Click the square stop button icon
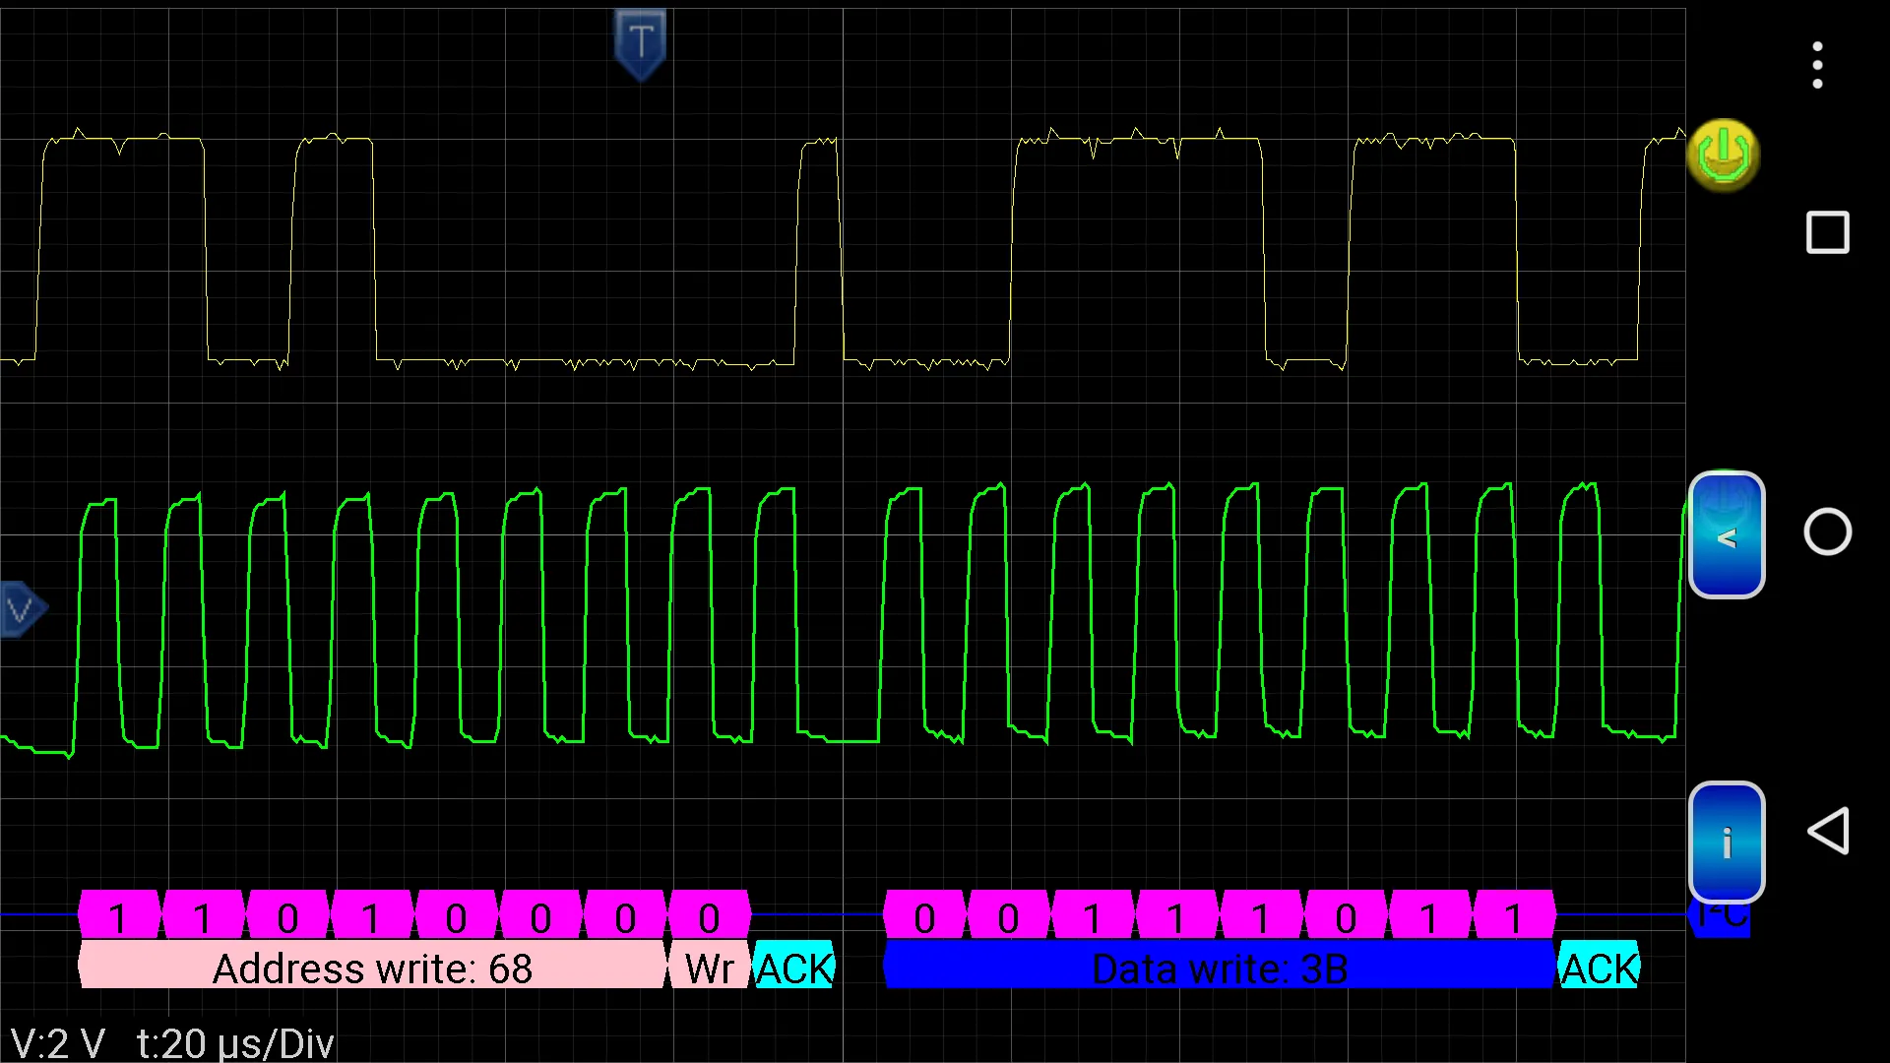 click(1829, 232)
